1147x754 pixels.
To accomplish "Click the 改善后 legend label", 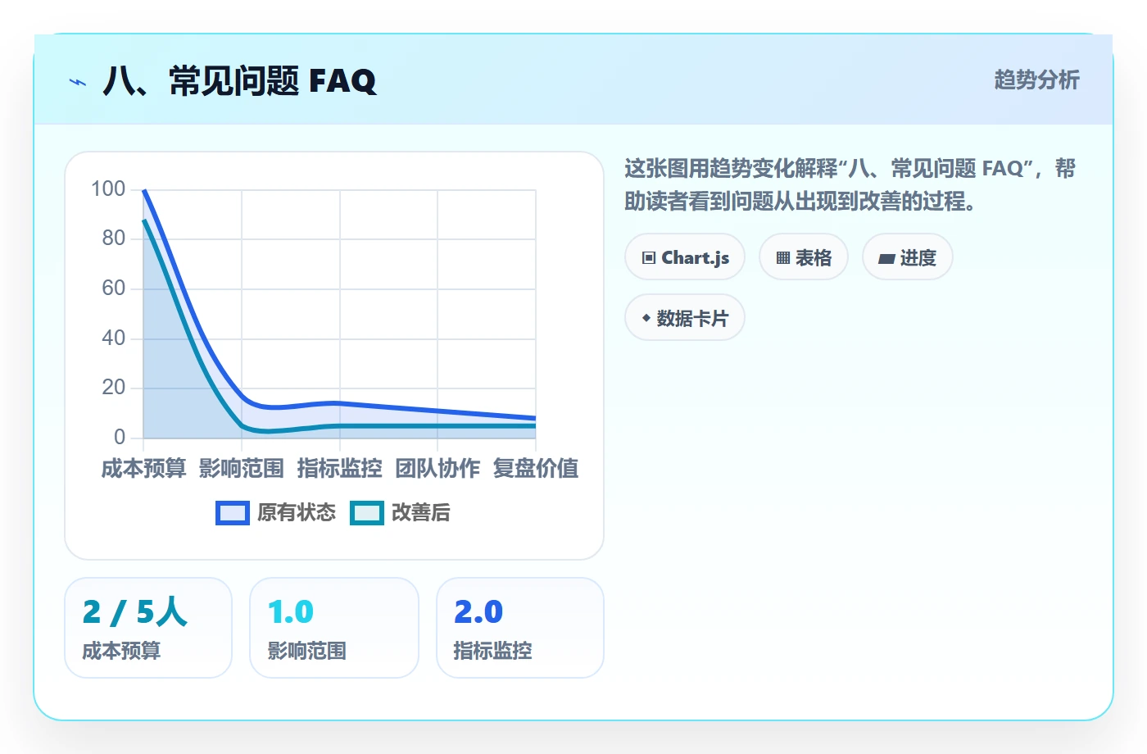I will (421, 513).
